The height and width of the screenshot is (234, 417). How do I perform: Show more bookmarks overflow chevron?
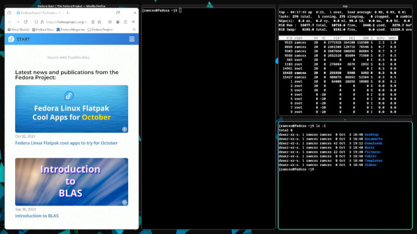(x=134, y=30)
